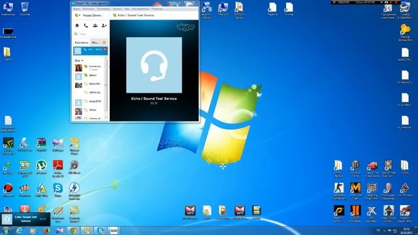Open the Recycle Bin on desktop

[x=25, y=8]
